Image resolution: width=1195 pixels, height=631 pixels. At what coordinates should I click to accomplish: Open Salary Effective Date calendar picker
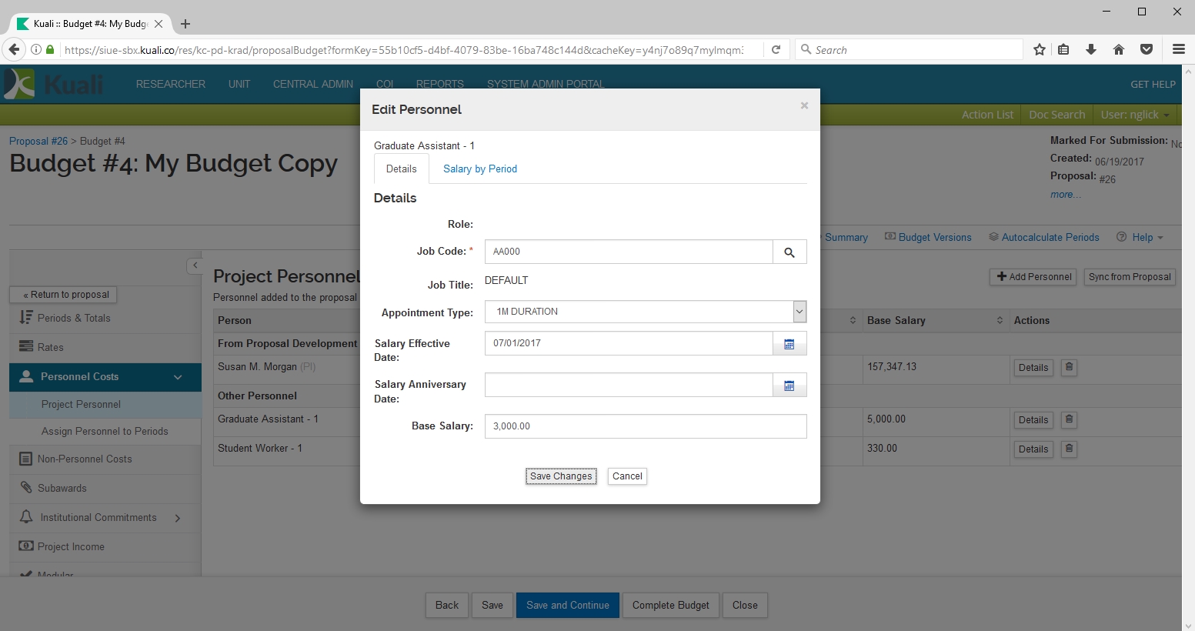click(x=789, y=344)
